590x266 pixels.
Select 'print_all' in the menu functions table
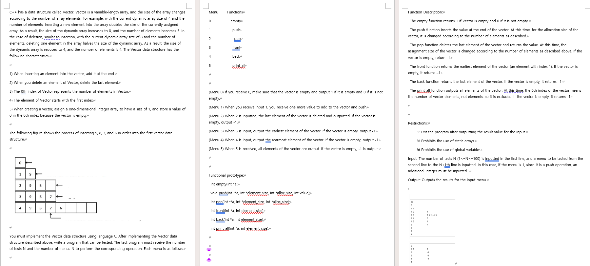239,66
